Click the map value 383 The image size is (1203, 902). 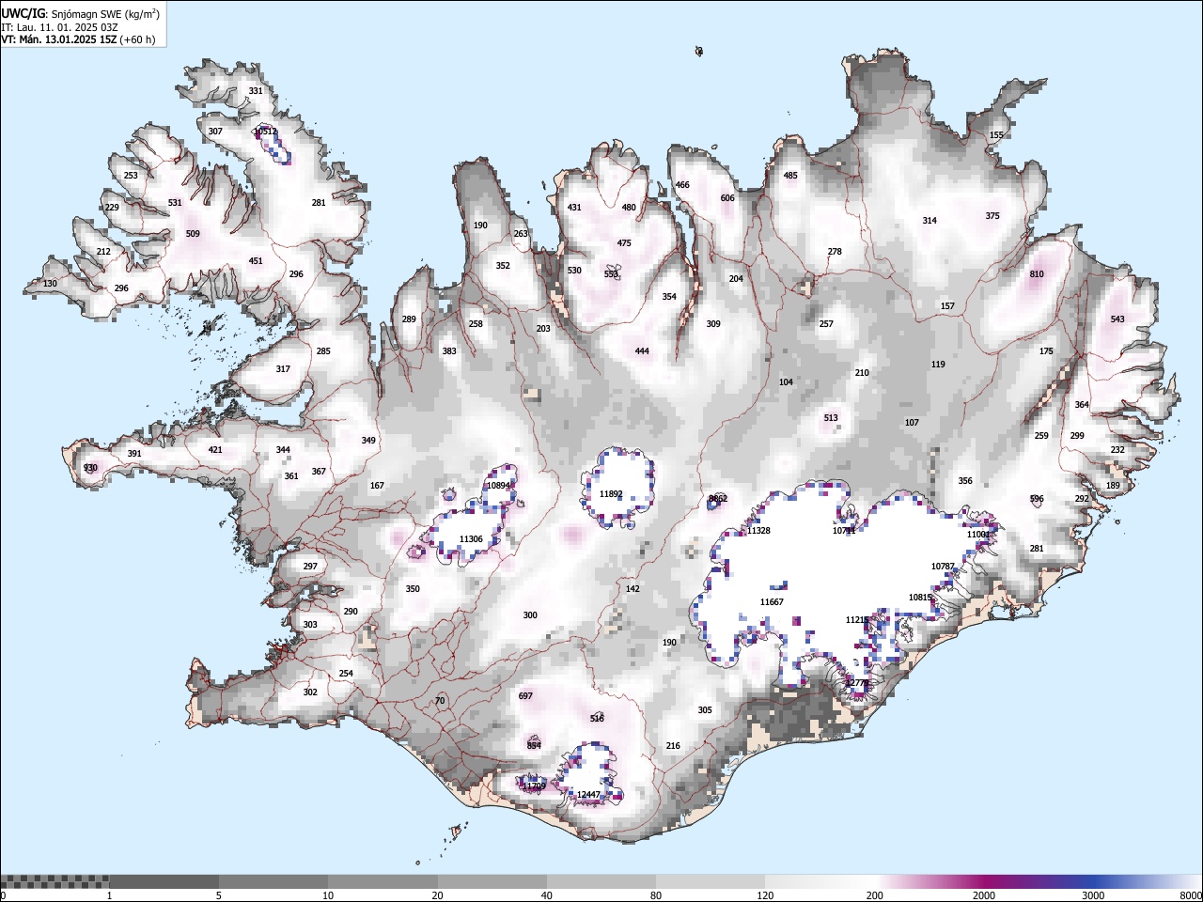(449, 351)
